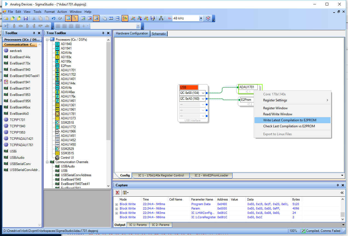
Task: Click the hierarchy tree toolbar icon
Action: click(x=161, y=18)
